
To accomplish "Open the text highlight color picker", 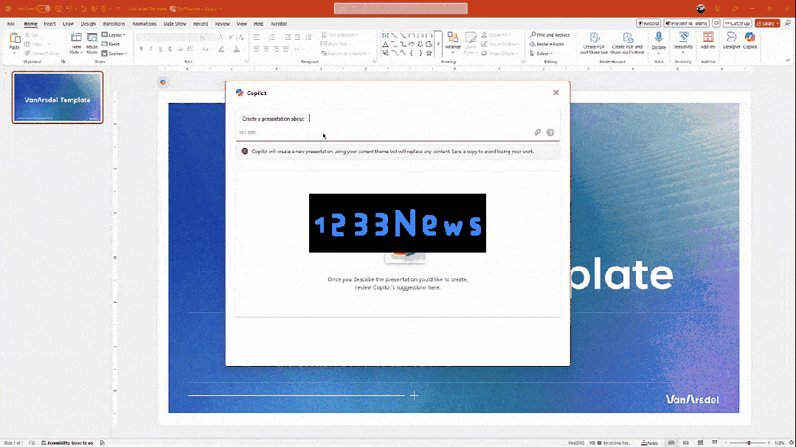I will [x=221, y=49].
